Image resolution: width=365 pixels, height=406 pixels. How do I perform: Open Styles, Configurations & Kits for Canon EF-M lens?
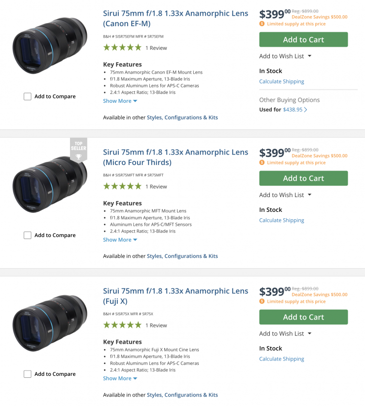(x=182, y=118)
